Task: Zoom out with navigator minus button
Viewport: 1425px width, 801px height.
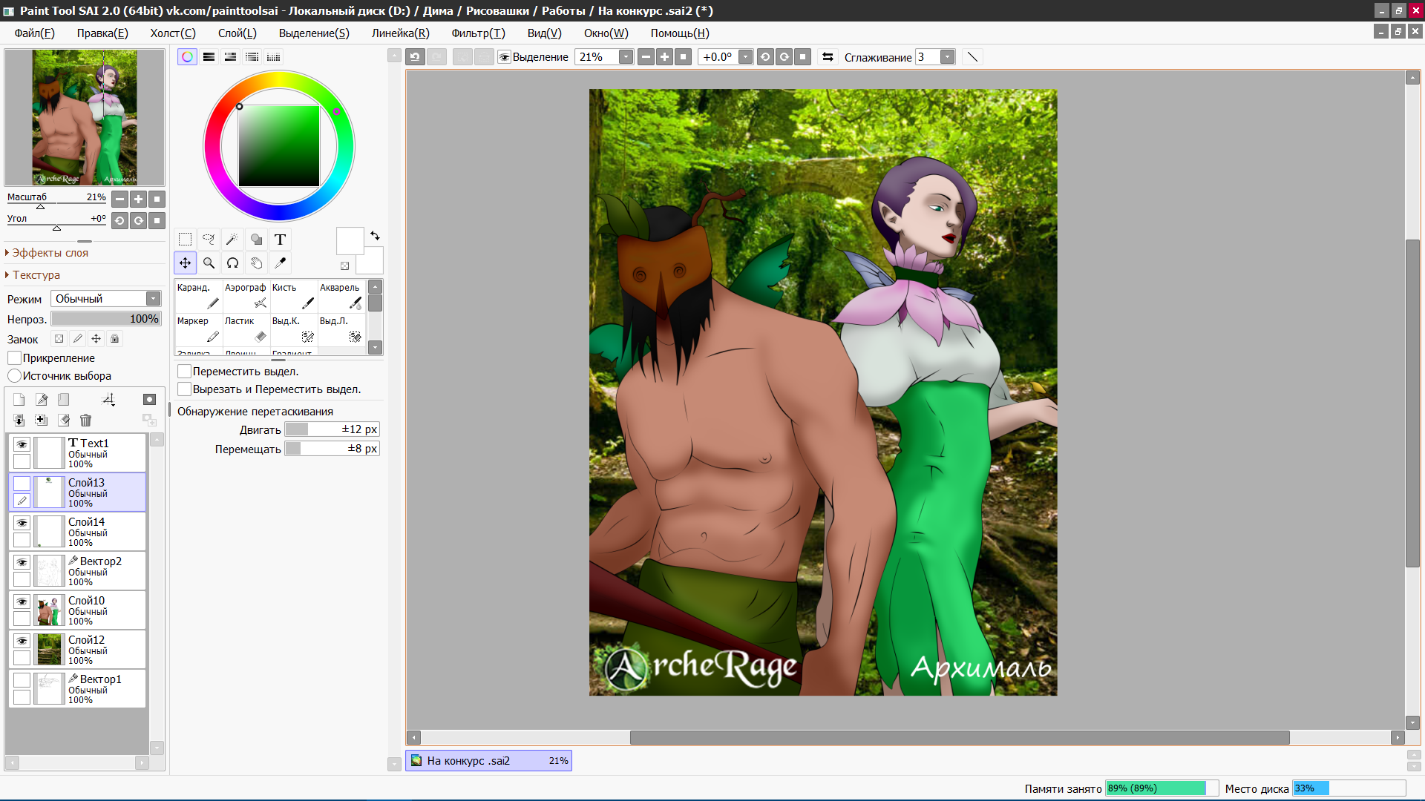Action: click(x=119, y=200)
